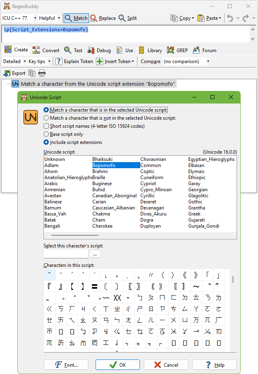Click the Forum people icon
The height and width of the screenshot is (374, 258).
[196, 50]
